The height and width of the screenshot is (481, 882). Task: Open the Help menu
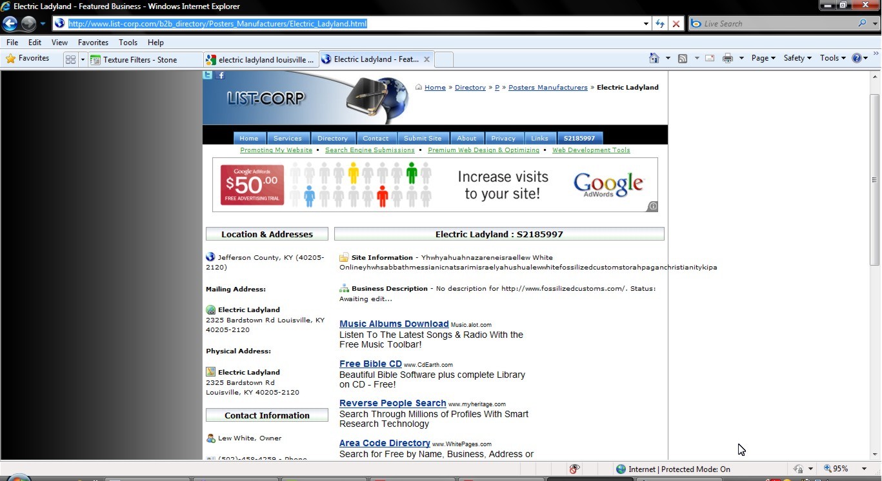point(155,43)
